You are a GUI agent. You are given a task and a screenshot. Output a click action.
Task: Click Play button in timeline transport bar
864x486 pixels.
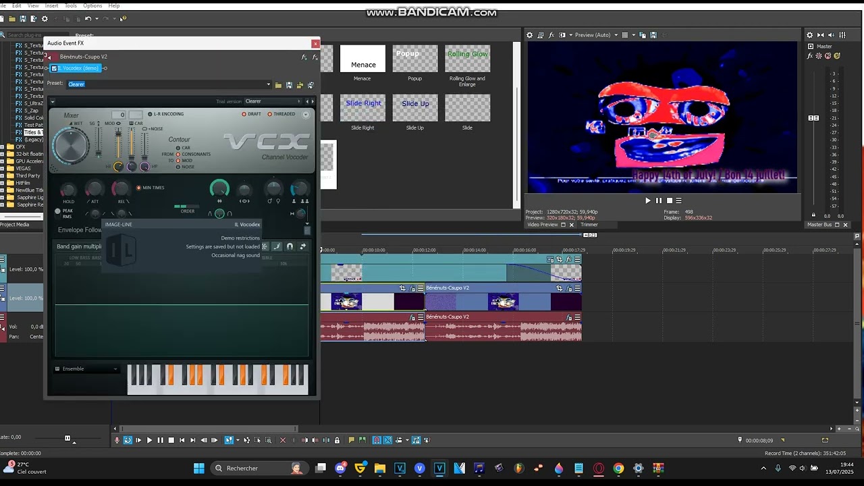tap(149, 440)
